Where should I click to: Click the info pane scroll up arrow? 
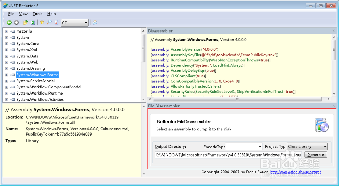pyautogui.click(x=144, y=106)
